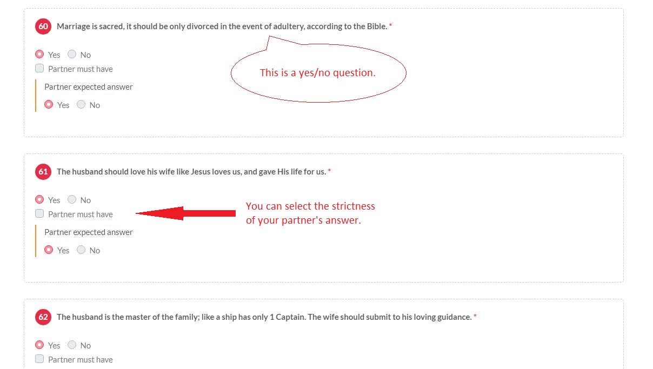Click question 61 text about the husband loving his wife
The width and height of the screenshot is (653, 369).
(191, 172)
